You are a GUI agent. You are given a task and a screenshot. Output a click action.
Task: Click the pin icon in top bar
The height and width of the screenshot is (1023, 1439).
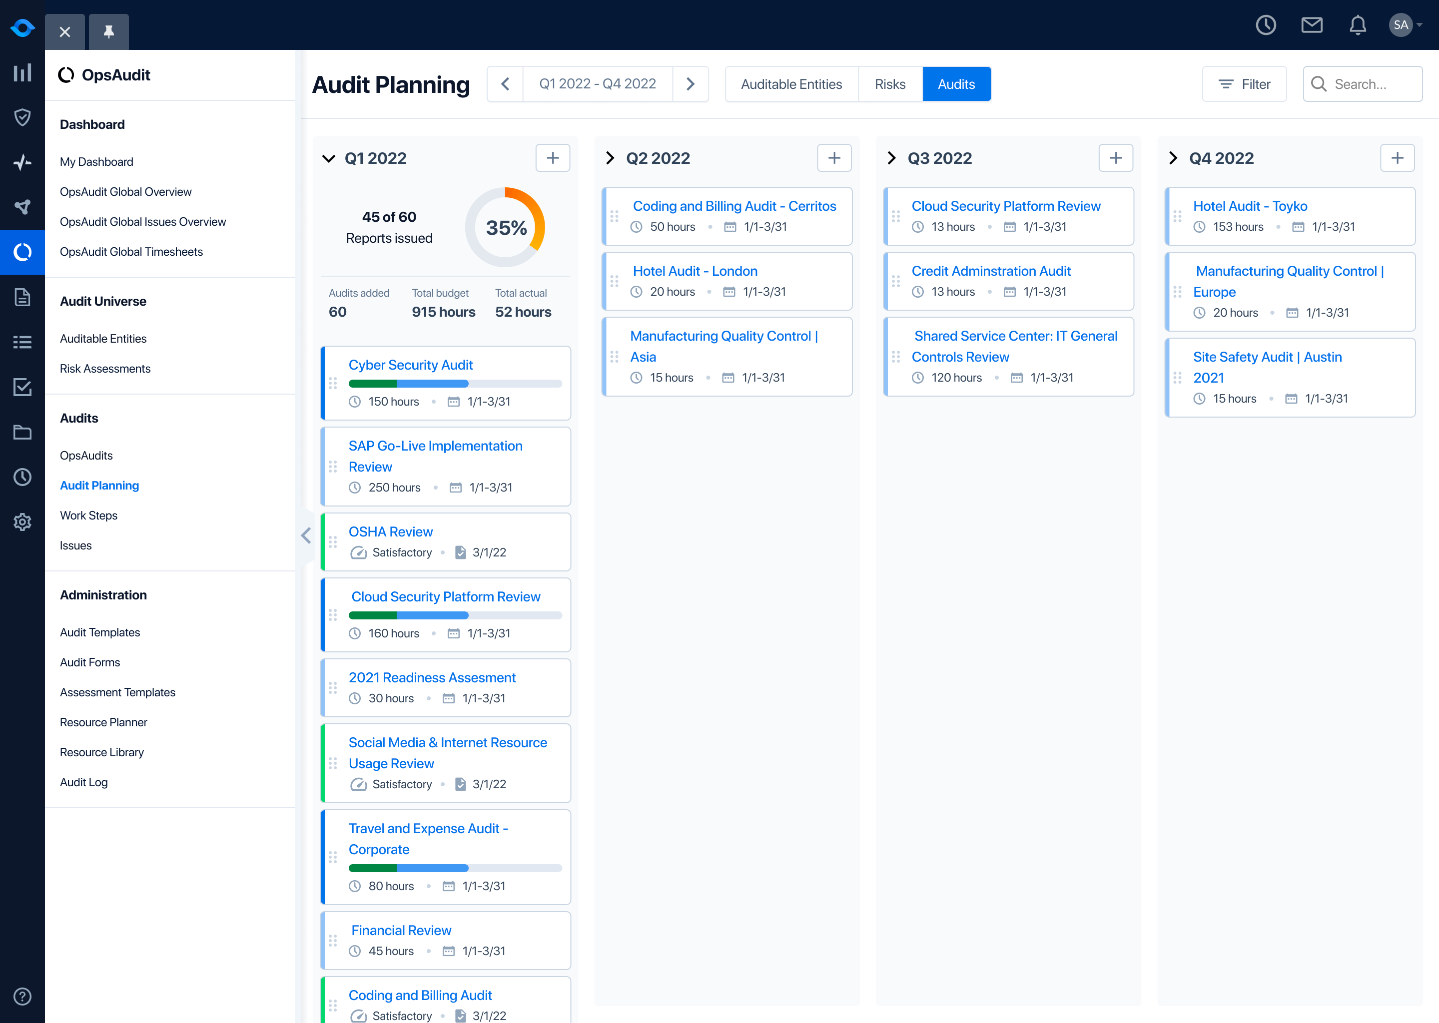click(x=108, y=31)
